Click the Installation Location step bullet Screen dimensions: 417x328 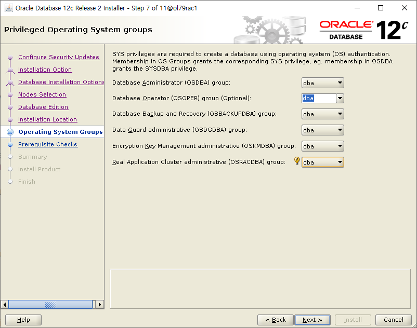(x=10, y=120)
